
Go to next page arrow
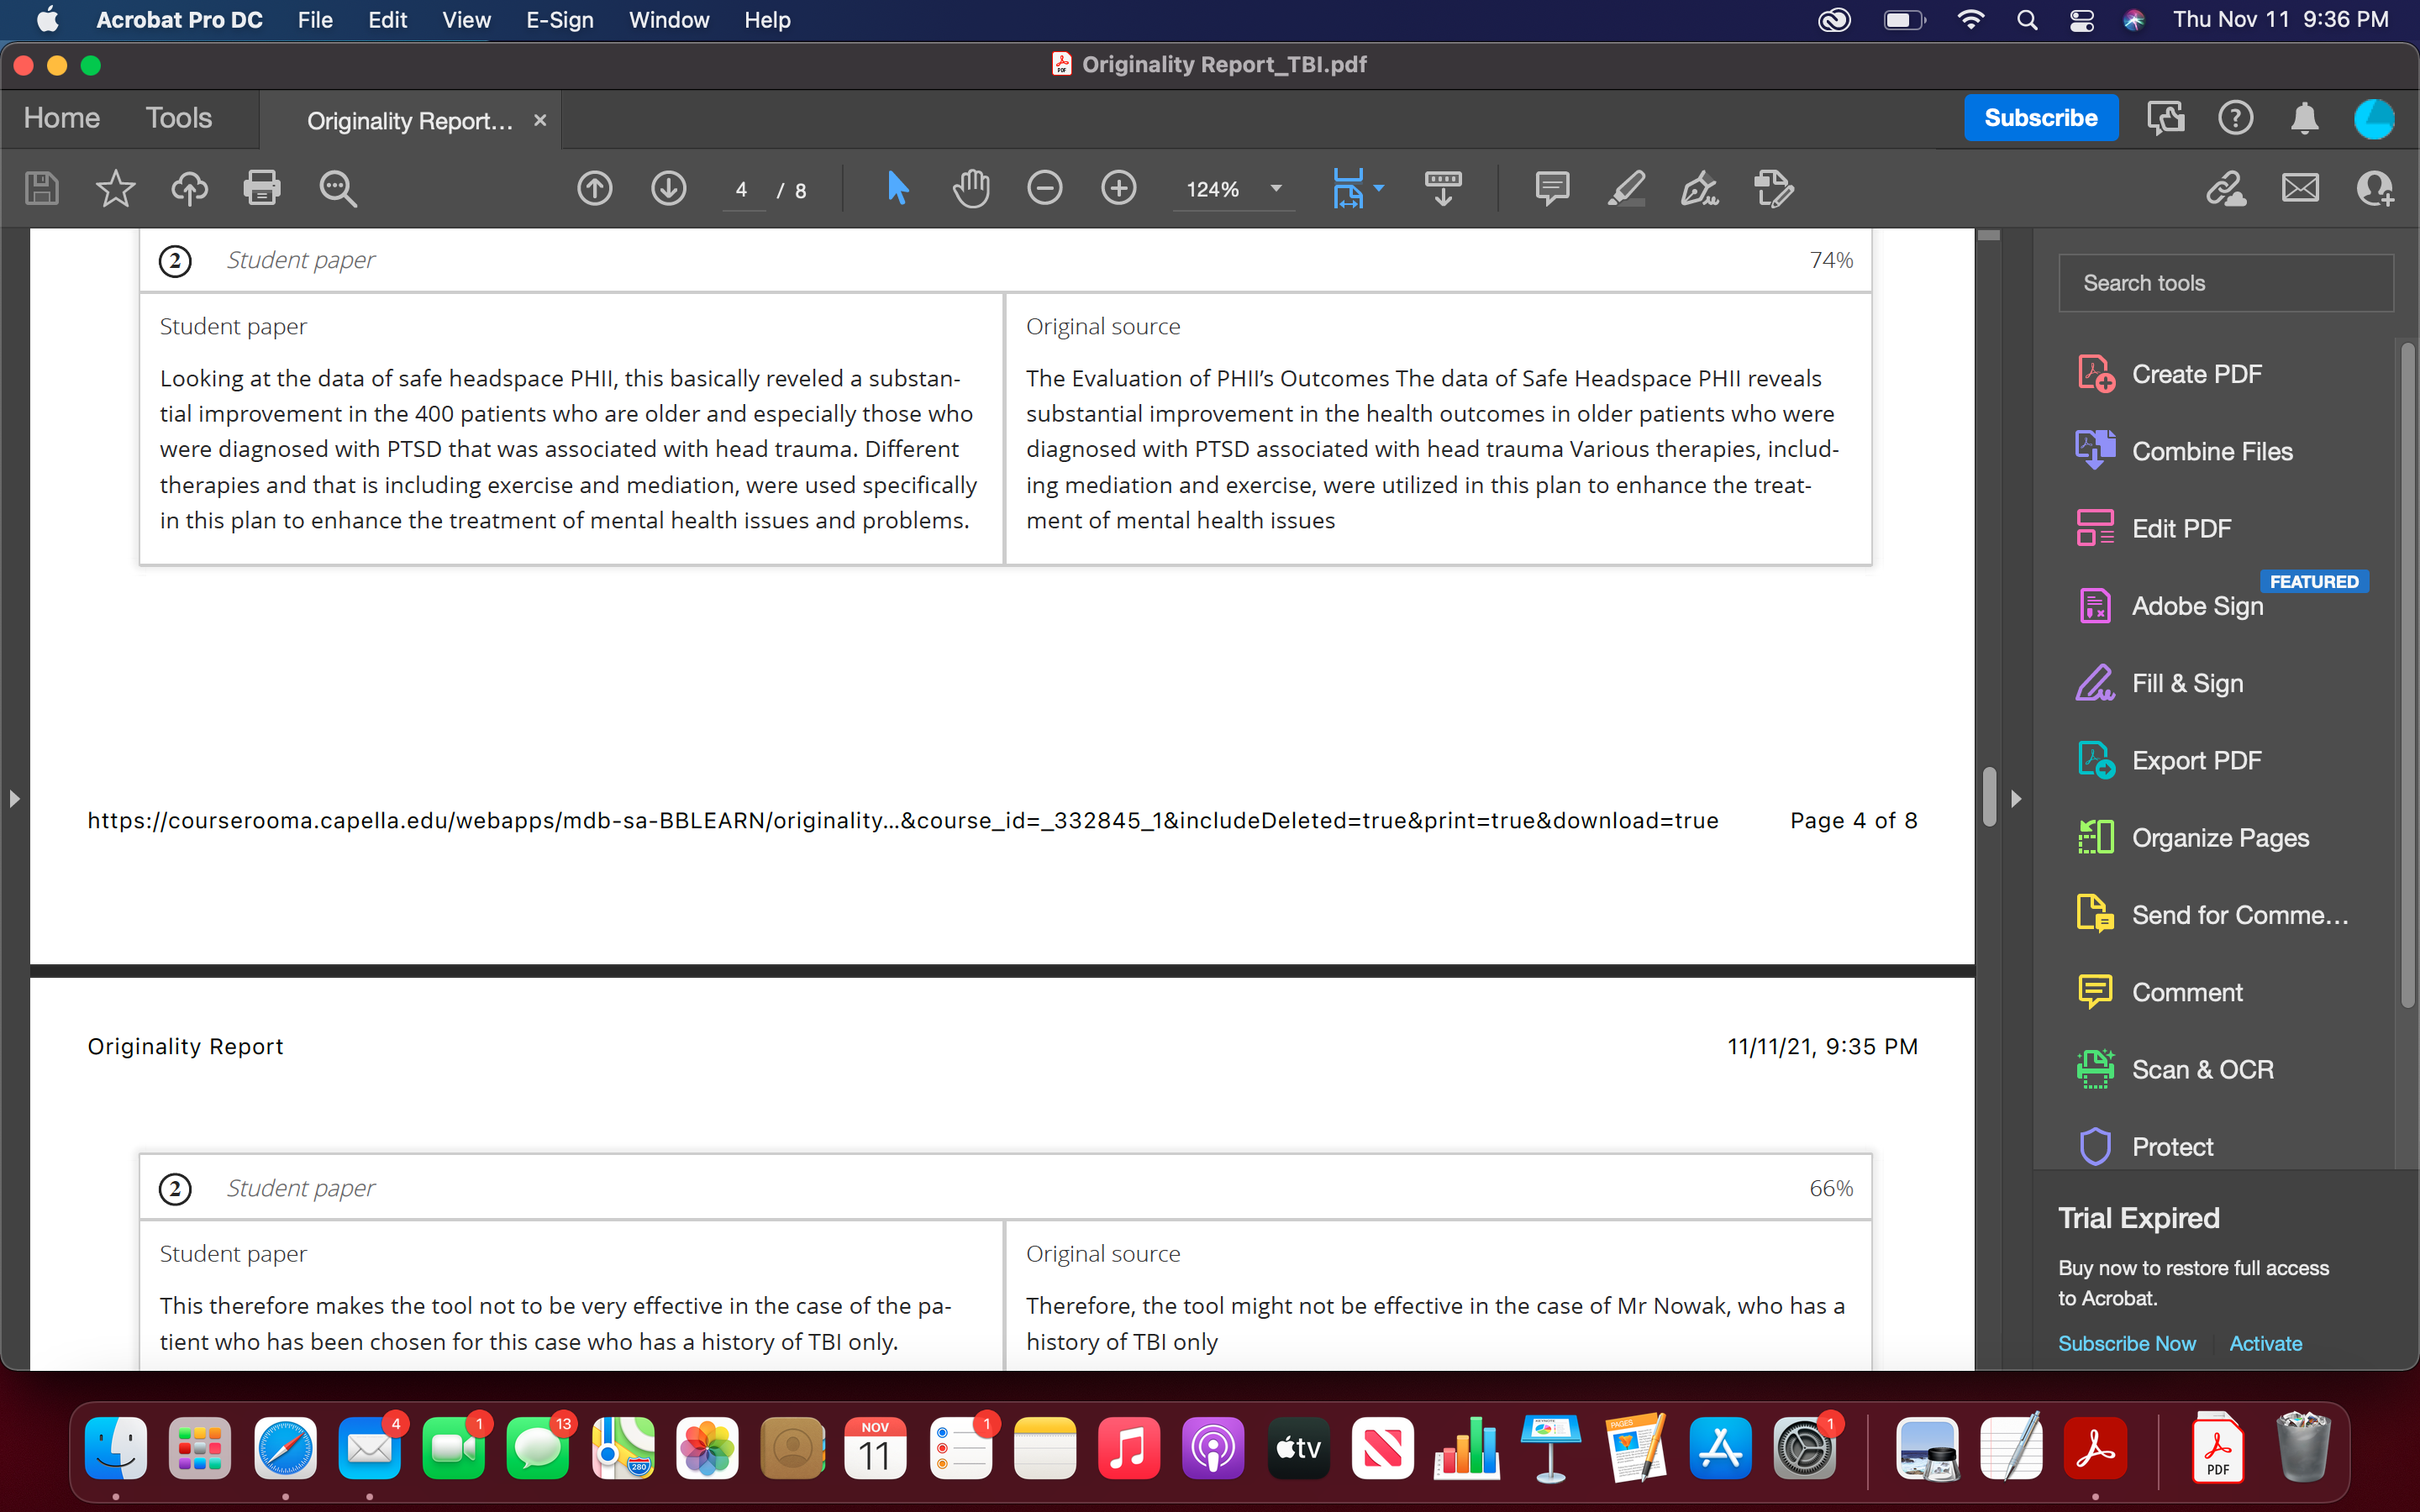point(668,188)
